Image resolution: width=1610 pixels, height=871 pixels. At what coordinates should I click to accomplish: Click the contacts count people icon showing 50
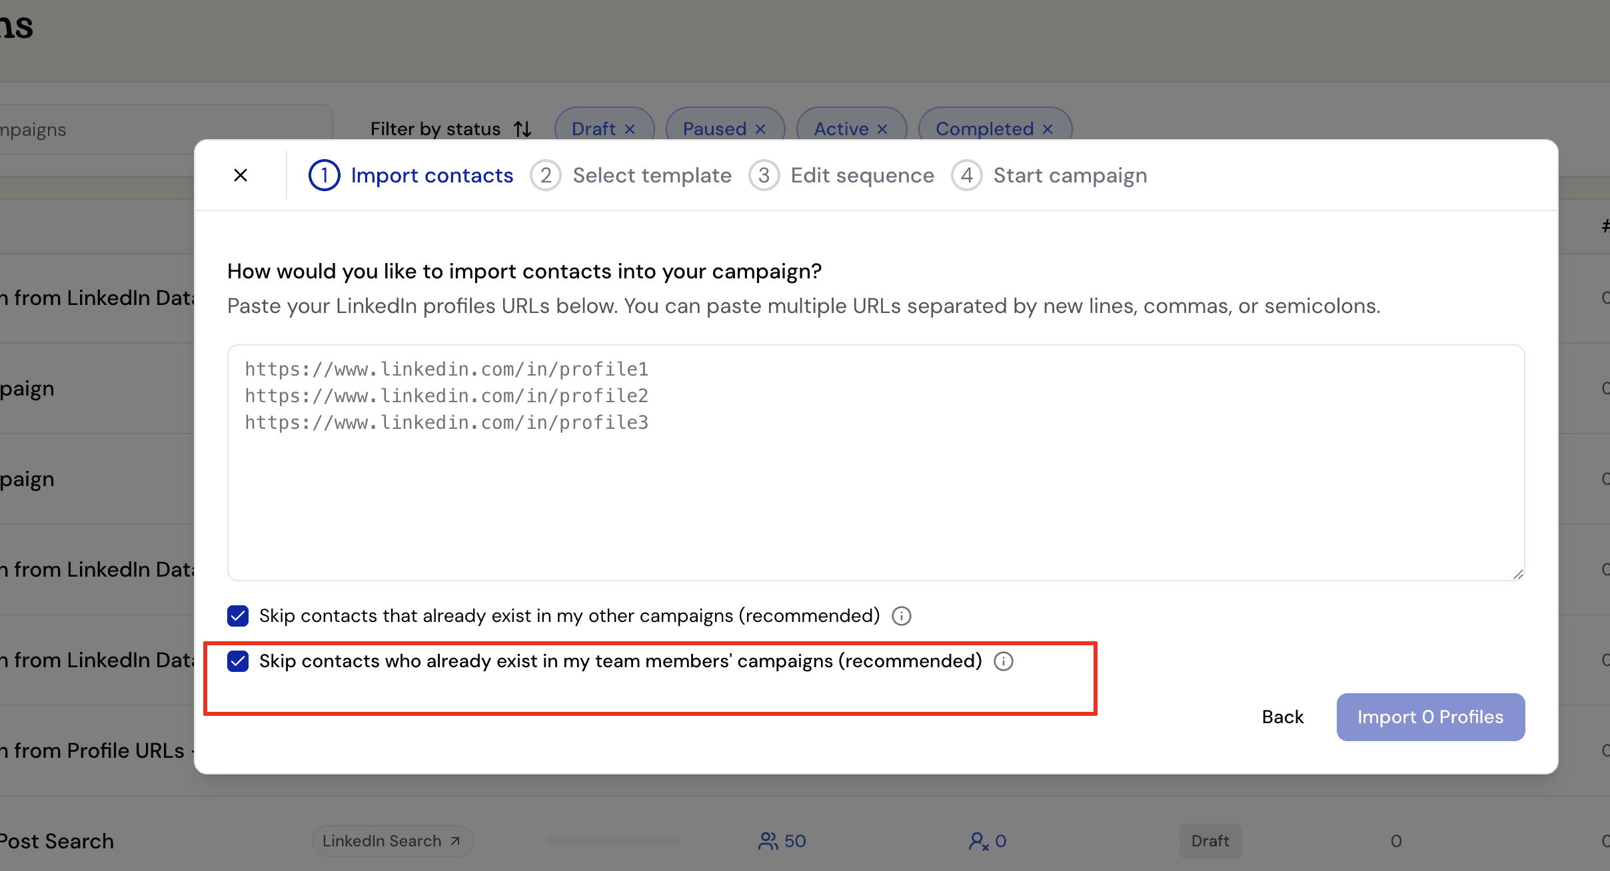click(768, 841)
